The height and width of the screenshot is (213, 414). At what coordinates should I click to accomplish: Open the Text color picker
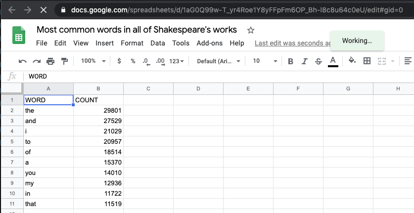[333, 61]
